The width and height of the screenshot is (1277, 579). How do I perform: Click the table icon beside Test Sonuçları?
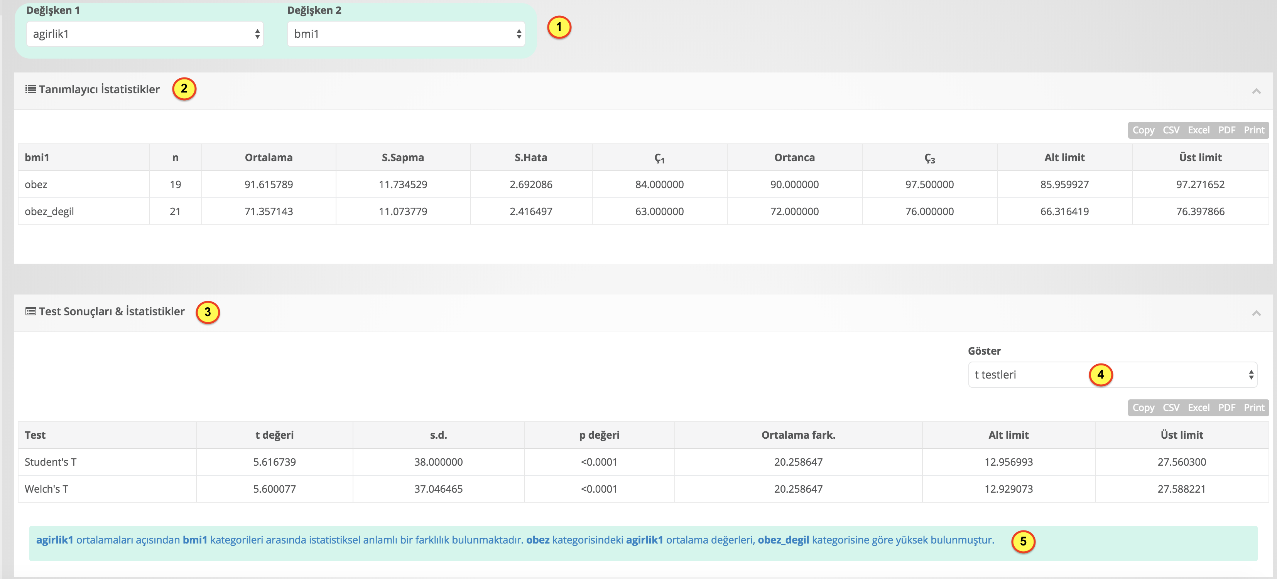click(x=31, y=311)
